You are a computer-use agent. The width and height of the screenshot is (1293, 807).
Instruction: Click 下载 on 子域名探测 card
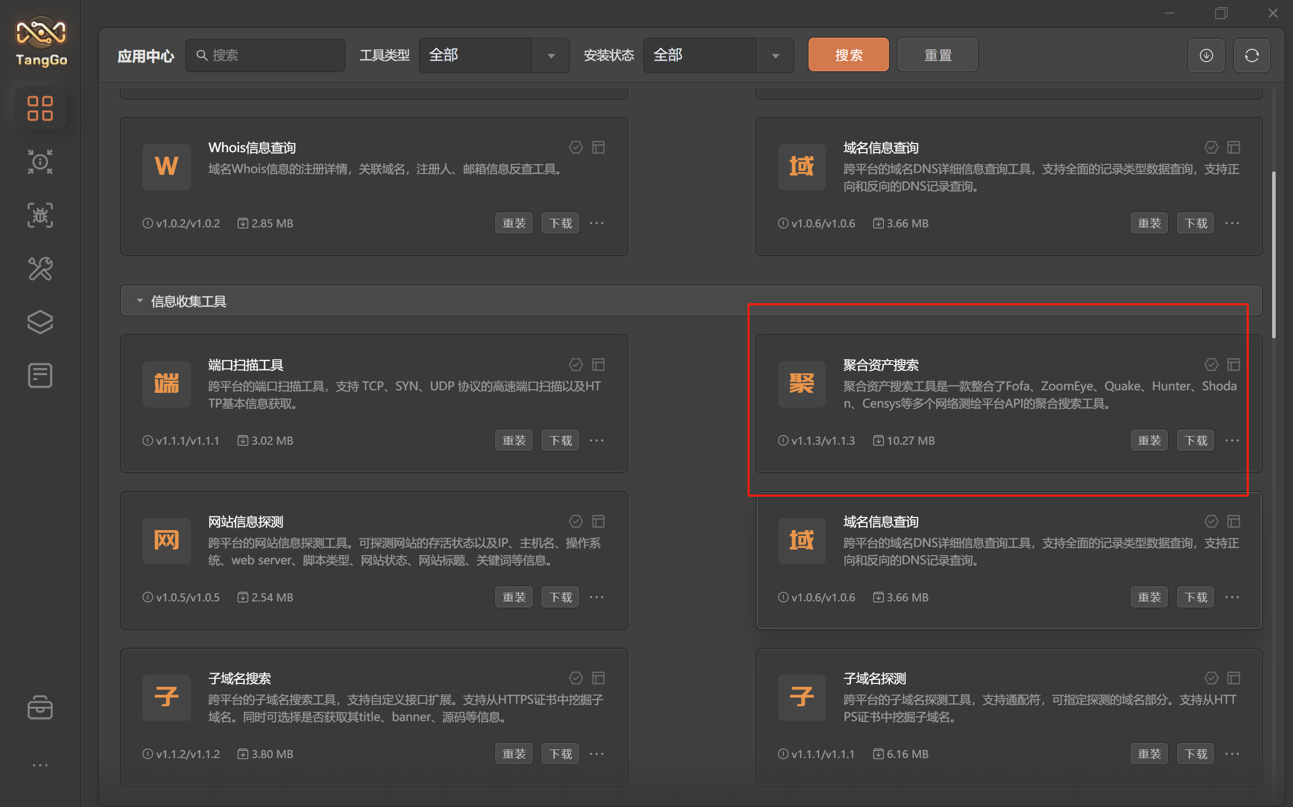pos(1196,754)
